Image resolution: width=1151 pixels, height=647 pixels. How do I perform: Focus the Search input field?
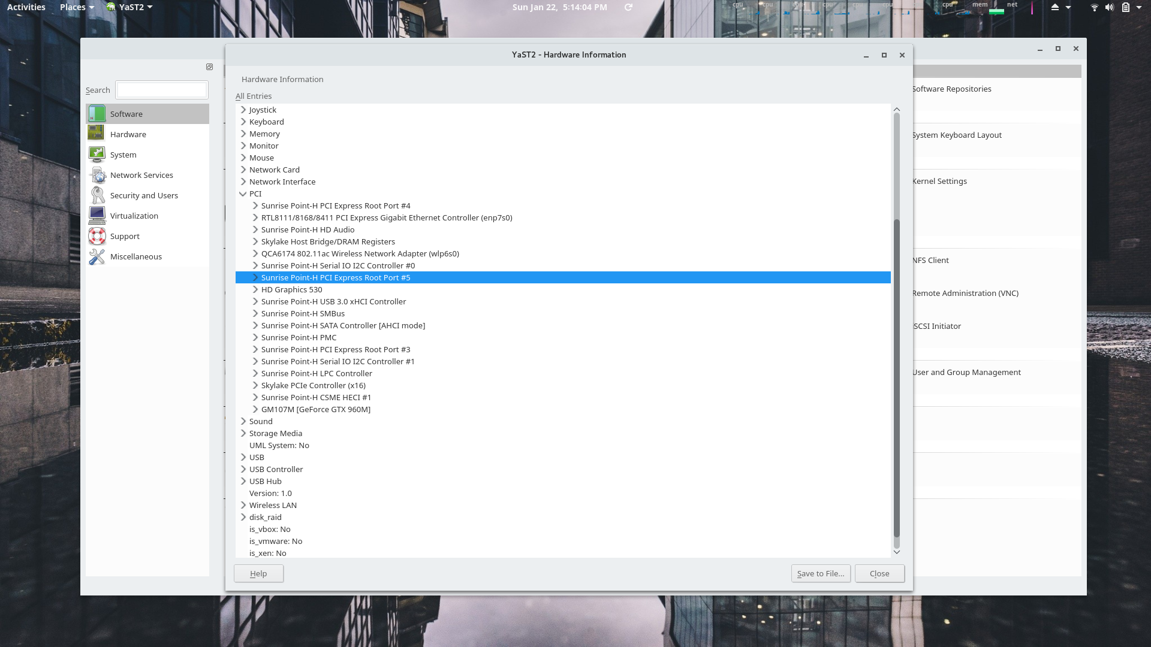162,90
